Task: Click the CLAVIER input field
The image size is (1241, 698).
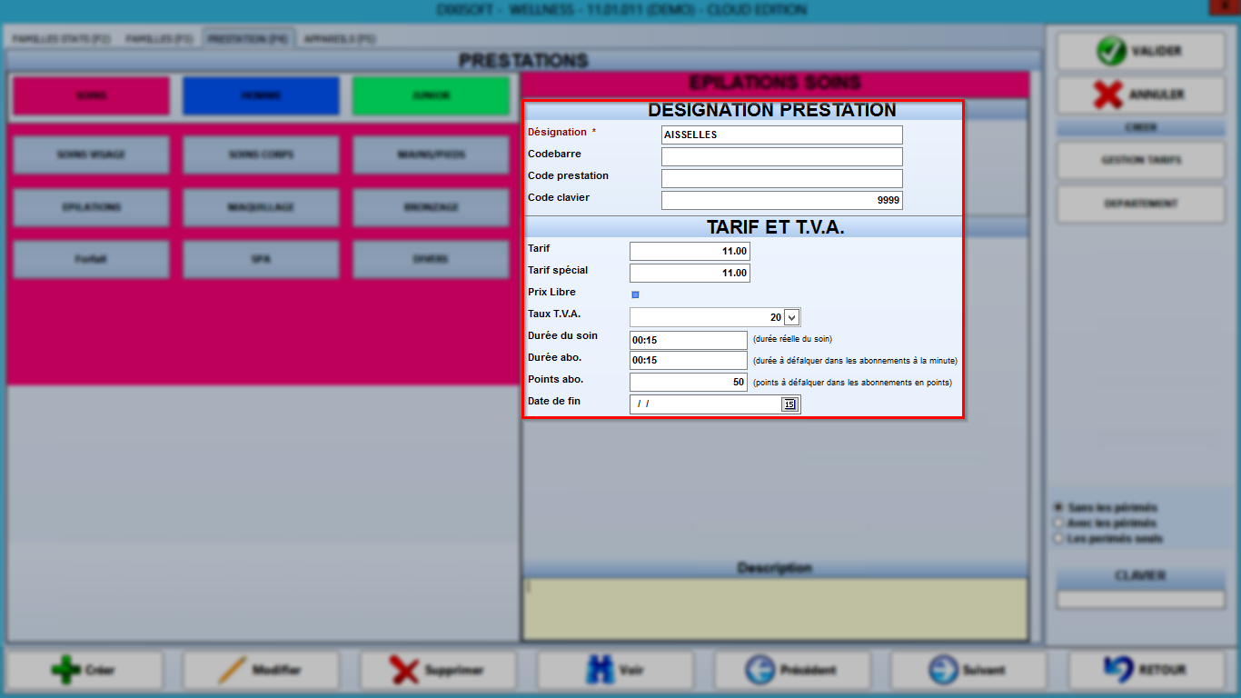Action: click(1140, 600)
